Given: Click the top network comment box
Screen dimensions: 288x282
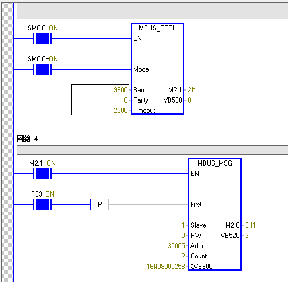Looking at the screenshot, I should click(x=152, y=11).
